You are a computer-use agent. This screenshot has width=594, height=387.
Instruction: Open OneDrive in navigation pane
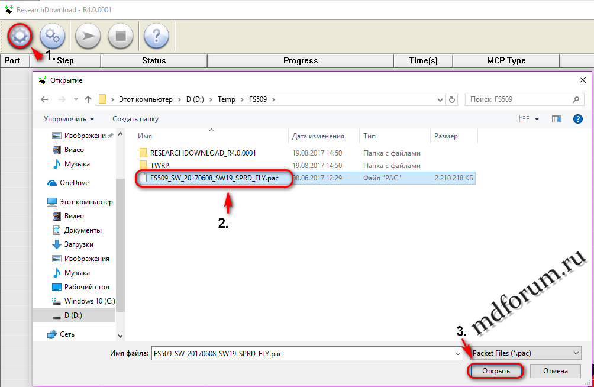pos(74,183)
